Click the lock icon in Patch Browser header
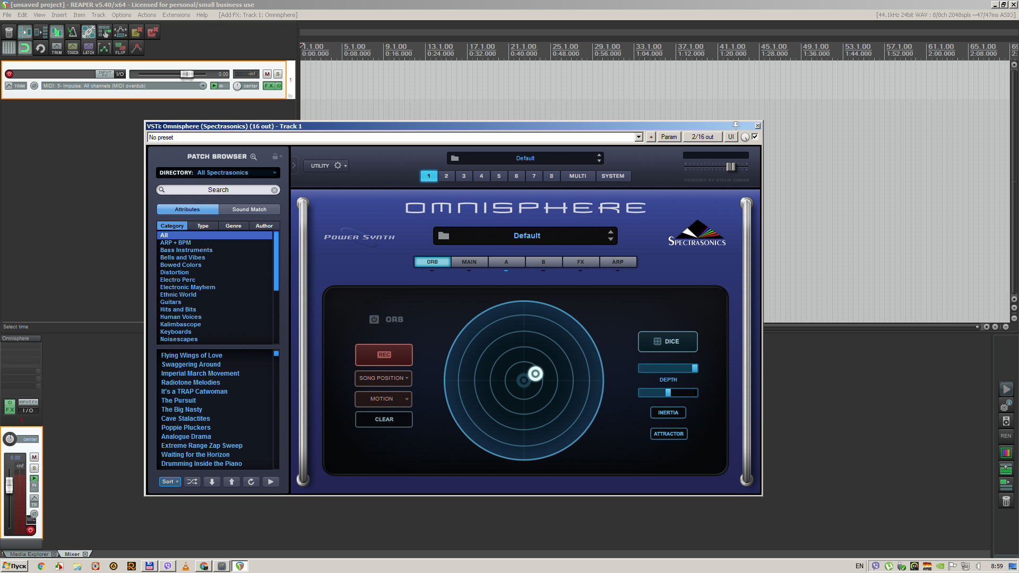The width and height of the screenshot is (1019, 573). point(275,157)
